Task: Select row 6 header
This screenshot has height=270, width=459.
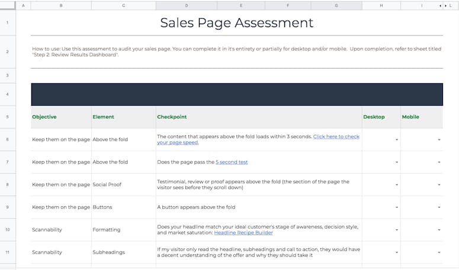Action: [8, 139]
